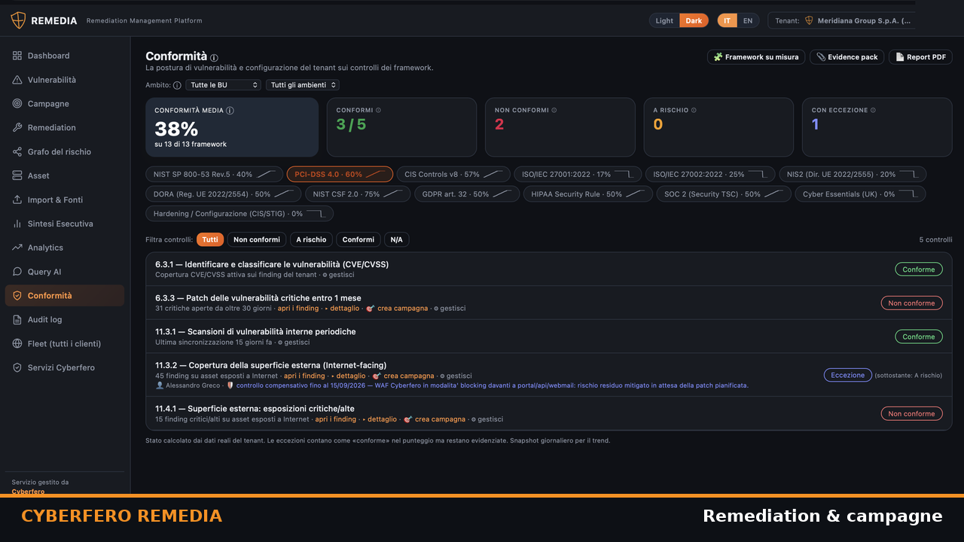Switch to Light theme
964x542 pixels.
point(664,21)
